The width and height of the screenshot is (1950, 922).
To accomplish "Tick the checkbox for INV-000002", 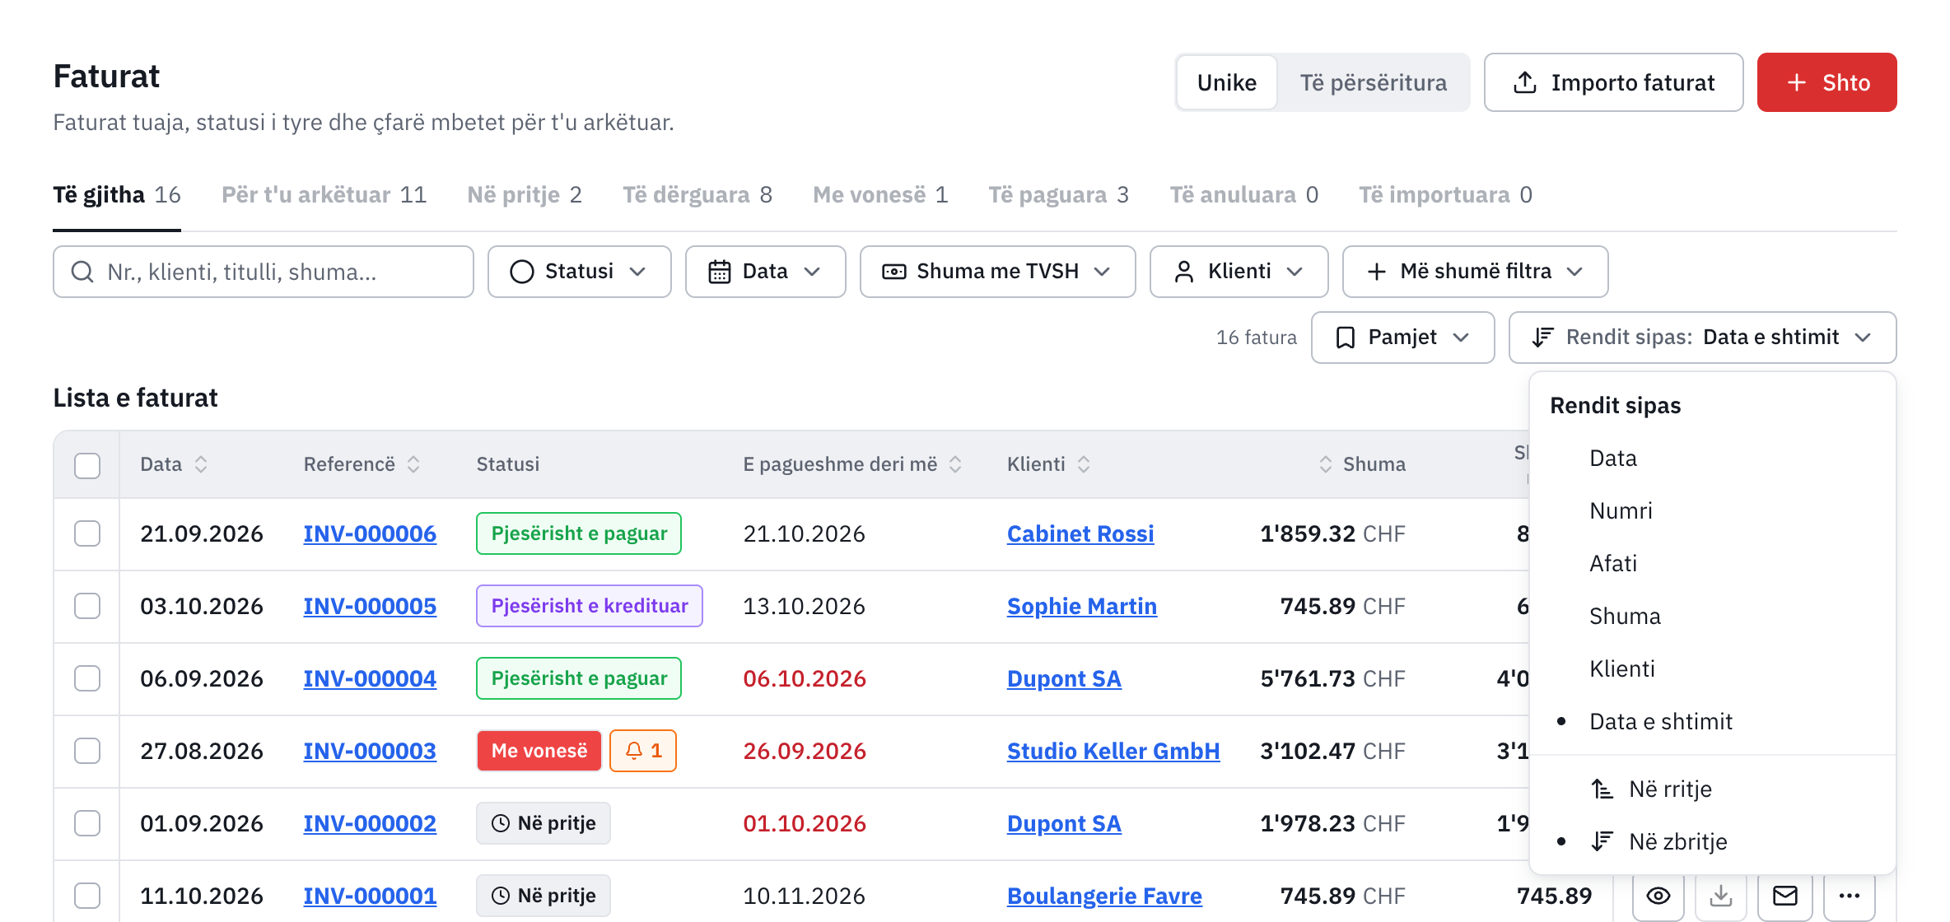I will (87, 823).
